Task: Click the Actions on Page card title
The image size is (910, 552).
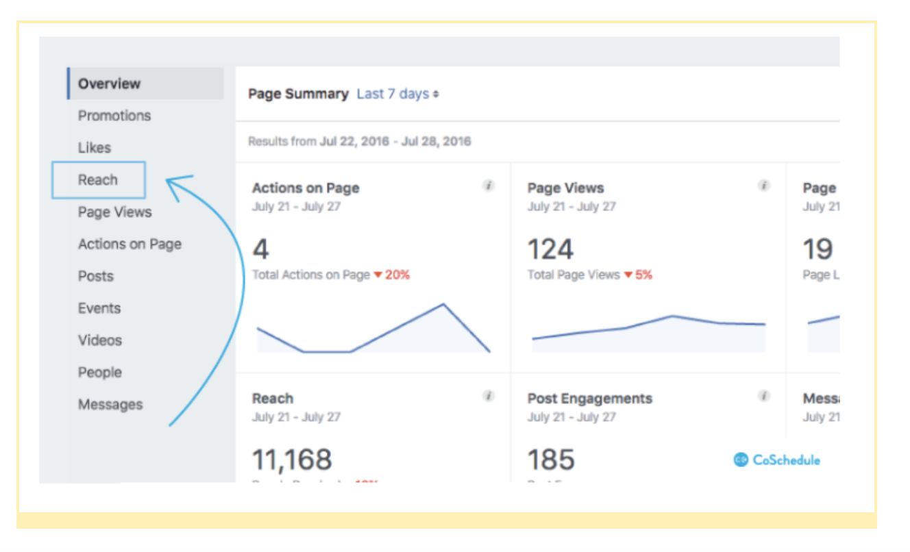Action: [306, 188]
